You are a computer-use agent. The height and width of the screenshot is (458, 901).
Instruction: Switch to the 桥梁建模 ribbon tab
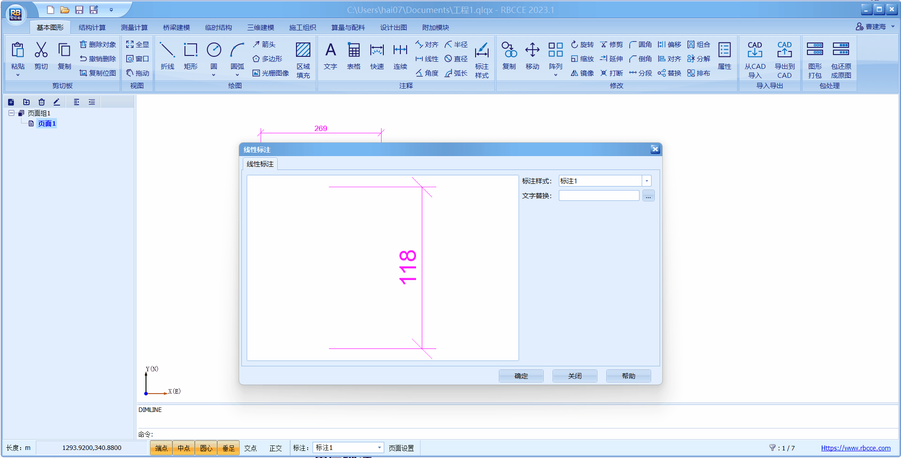[176, 28]
